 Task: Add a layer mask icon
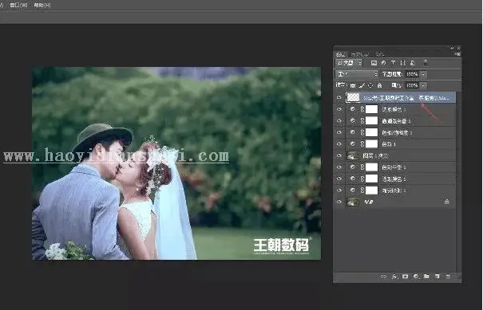point(405,277)
